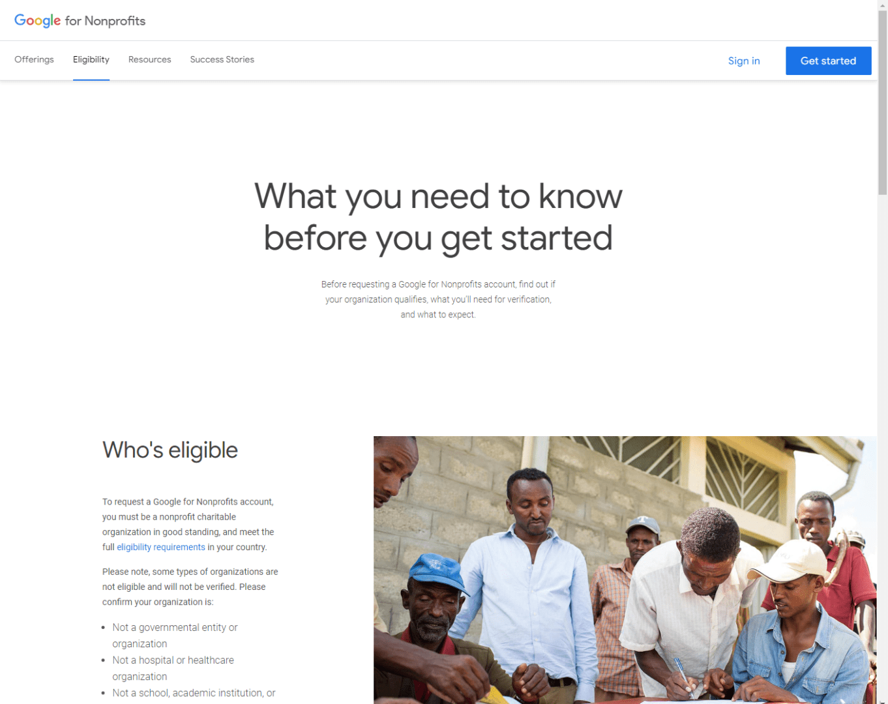
Task: Click the Sign in link
Action: click(x=744, y=61)
